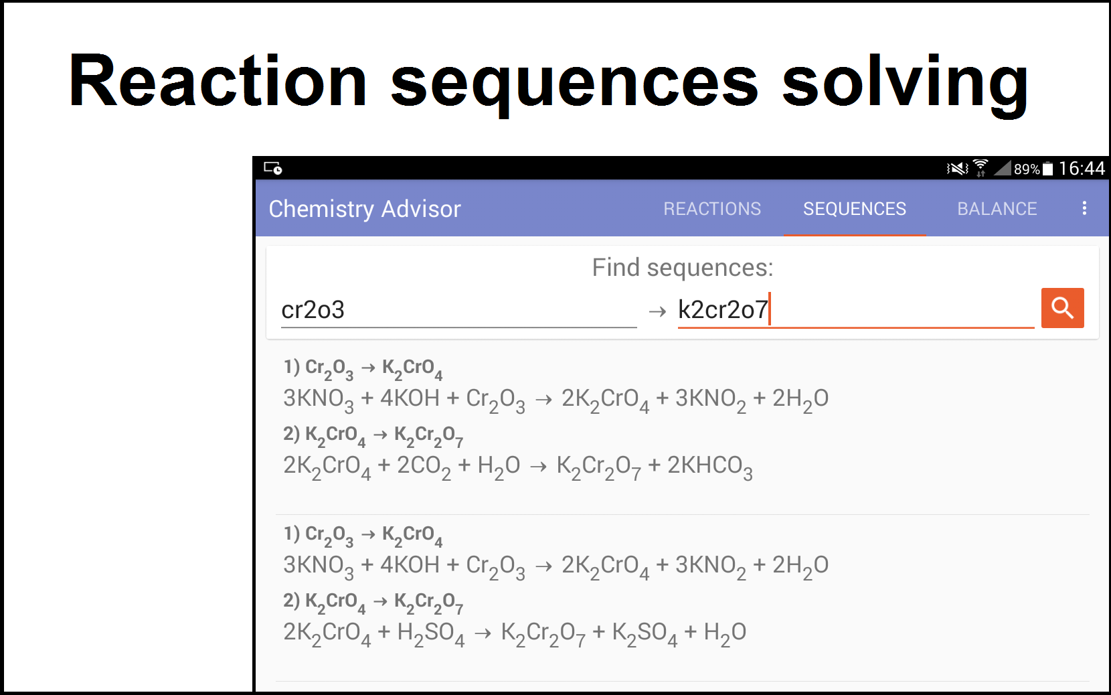This screenshot has height=695, width=1111.
Task: Select the SEQUENCES tab
Action: pos(854,209)
